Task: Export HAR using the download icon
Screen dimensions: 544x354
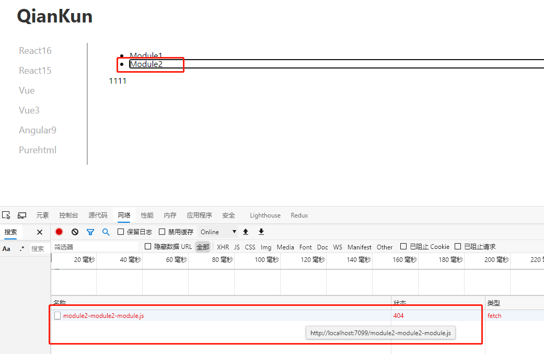Action: [261, 232]
